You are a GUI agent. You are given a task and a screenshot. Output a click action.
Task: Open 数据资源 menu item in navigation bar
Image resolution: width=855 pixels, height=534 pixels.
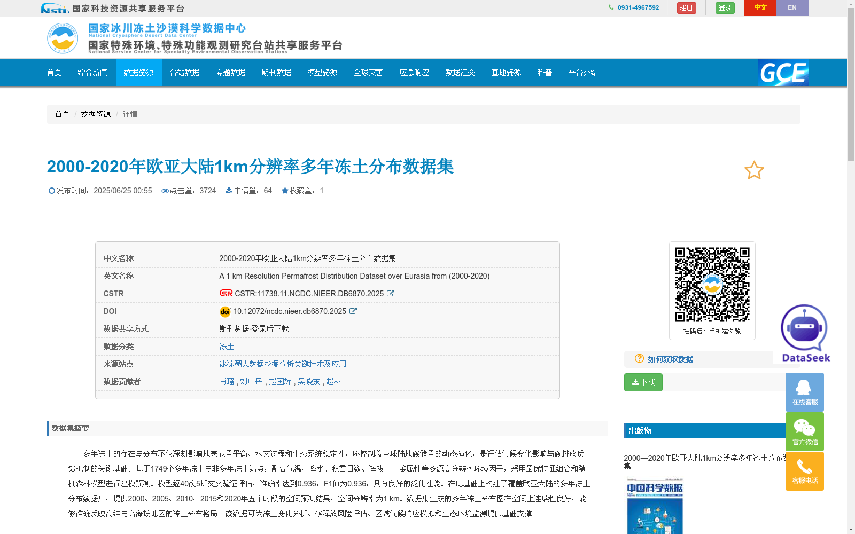[139, 73]
